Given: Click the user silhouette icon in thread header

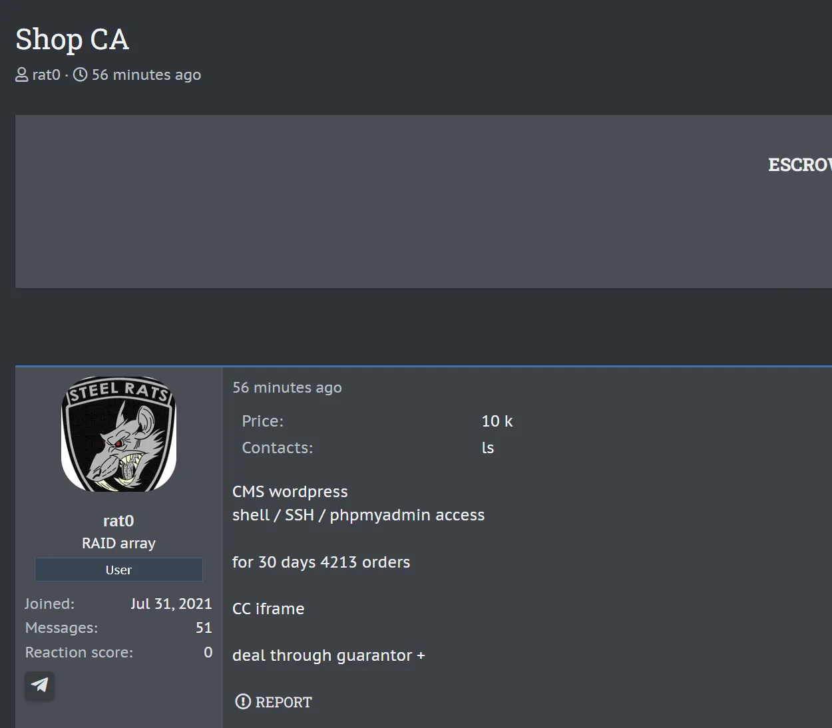Looking at the screenshot, I should (22, 75).
